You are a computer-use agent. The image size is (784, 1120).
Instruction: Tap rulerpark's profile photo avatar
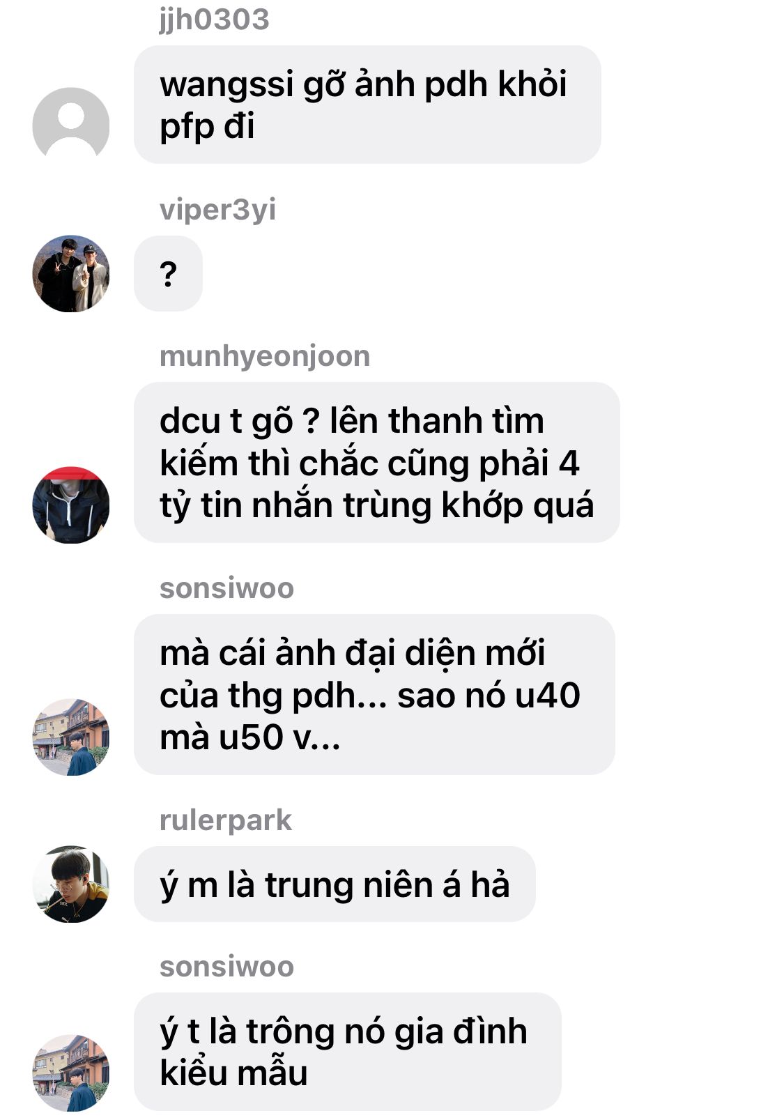[x=71, y=884]
